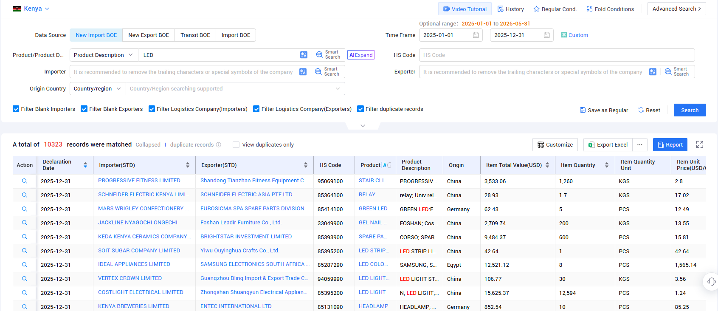Open details magnifier for MARS WRIGLEY row
Viewport: 718px width, 311px height.
click(x=25, y=209)
